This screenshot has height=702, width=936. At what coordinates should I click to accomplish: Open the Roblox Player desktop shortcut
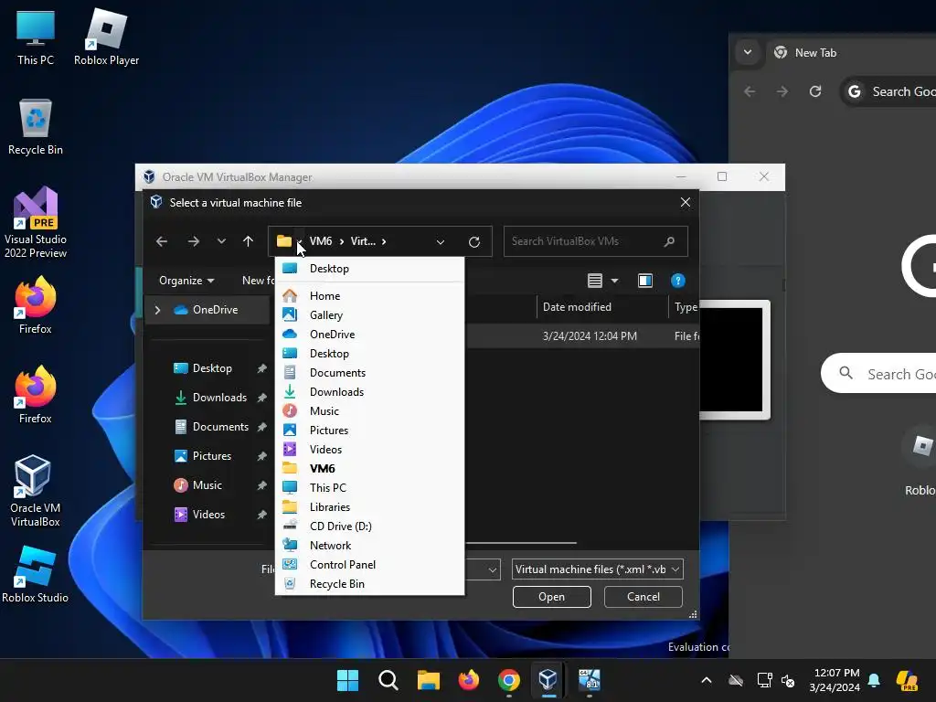pyautogui.click(x=106, y=37)
